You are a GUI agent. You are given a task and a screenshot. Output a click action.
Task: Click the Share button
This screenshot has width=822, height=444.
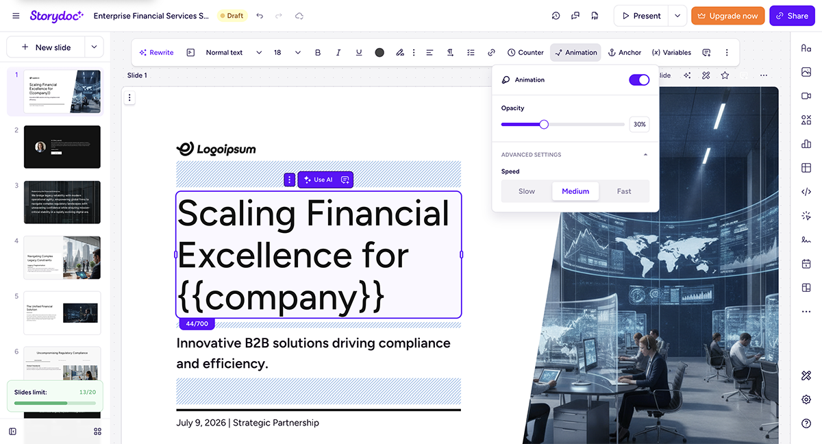point(792,16)
